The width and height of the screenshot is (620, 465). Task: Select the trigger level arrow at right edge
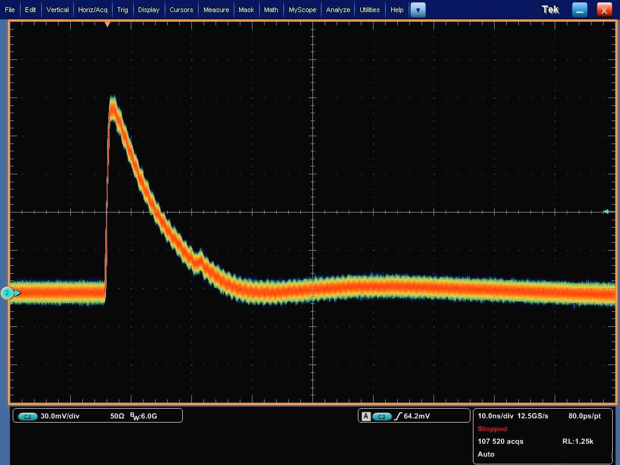609,212
